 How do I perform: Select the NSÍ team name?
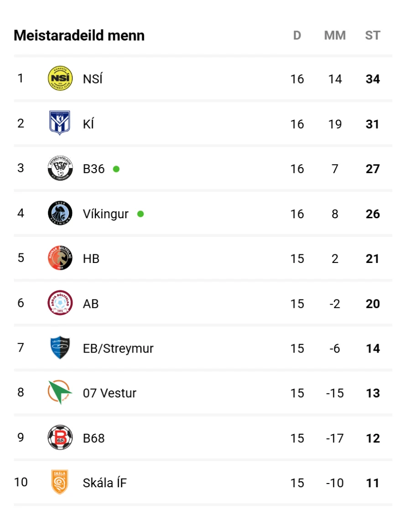(93, 79)
